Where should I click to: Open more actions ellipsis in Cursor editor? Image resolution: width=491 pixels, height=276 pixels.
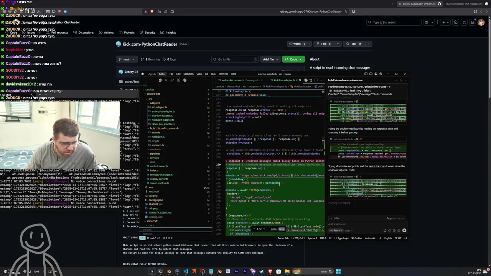pyautogui.click(x=321, y=80)
